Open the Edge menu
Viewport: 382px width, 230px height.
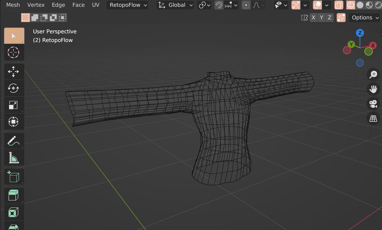tap(58, 5)
